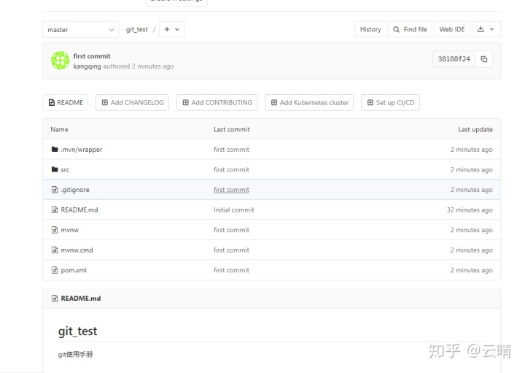The image size is (525, 373).
Task: Click '2 minutes ago' in pom.xml row
Action: click(x=472, y=271)
